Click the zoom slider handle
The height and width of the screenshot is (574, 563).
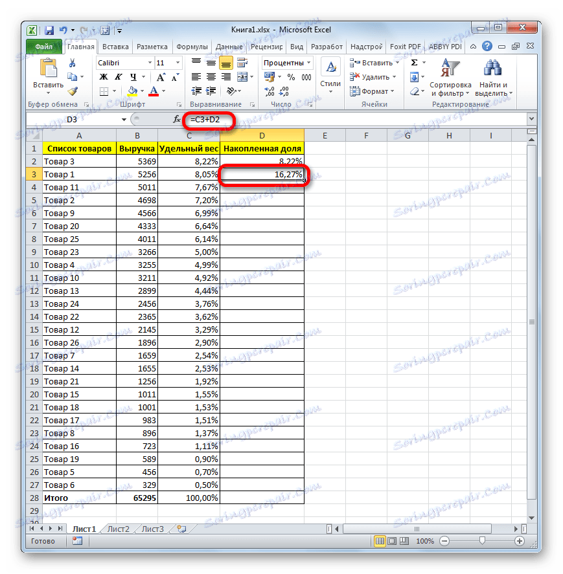482,541
